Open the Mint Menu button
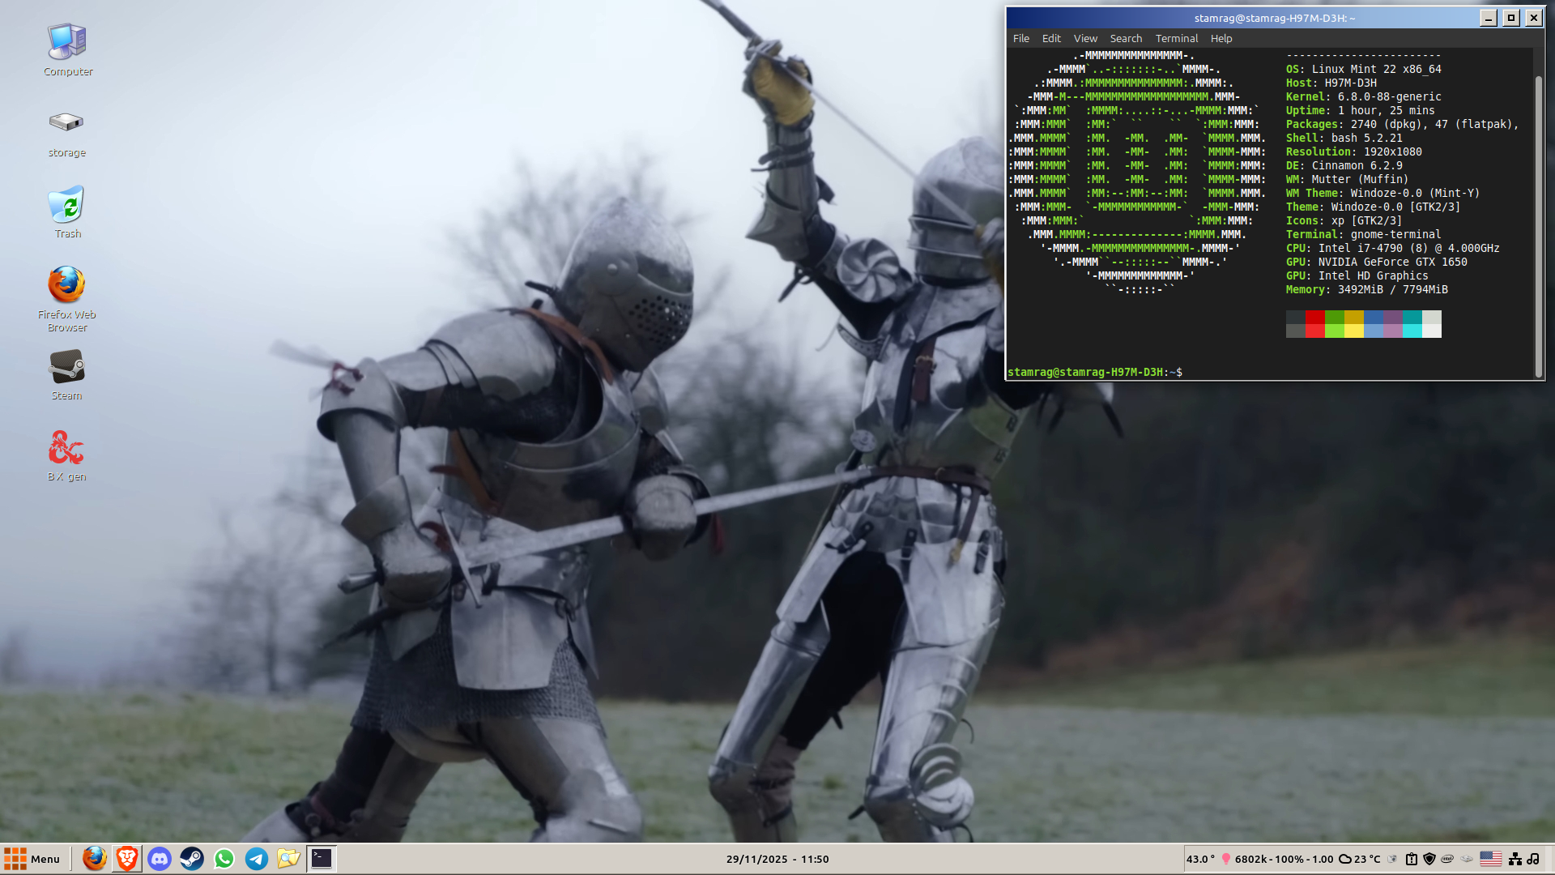This screenshot has height=875, width=1555. pyautogui.click(x=32, y=859)
